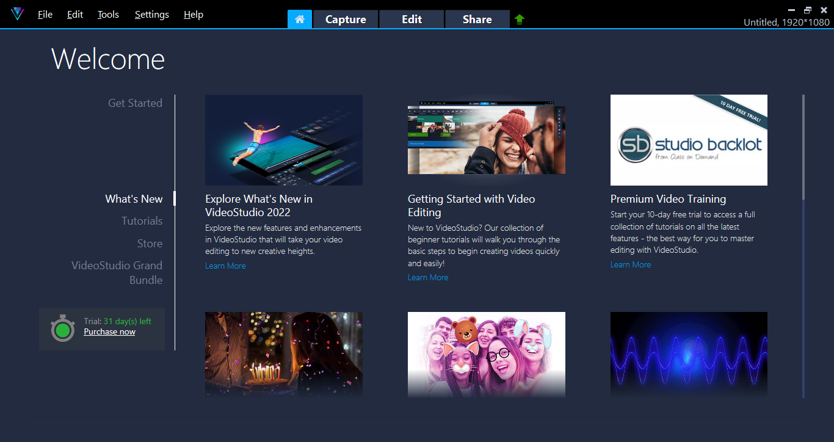Restore down the VideoStudio window

[808, 10]
